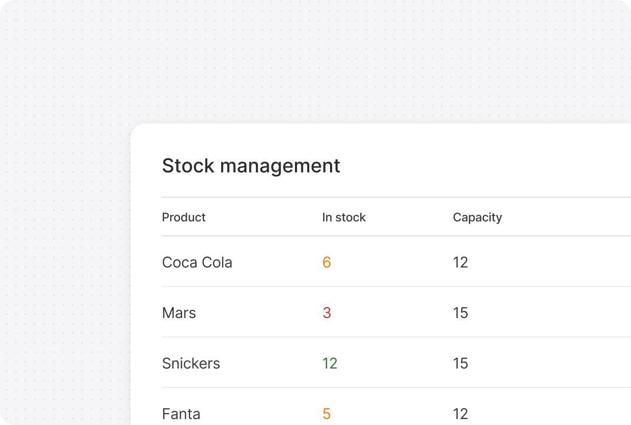Click Coca Cola's orange in-stock value 6

pyautogui.click(x=327, y=263)
